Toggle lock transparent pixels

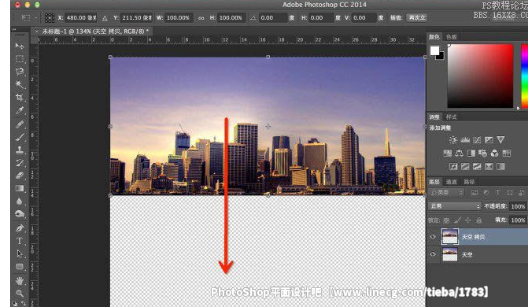(x=446, y=220)
